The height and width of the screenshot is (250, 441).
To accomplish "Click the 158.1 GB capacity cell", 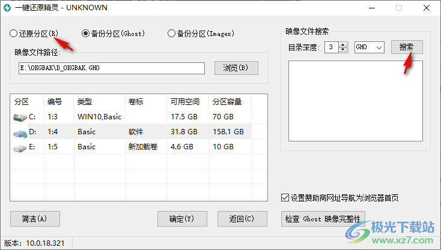I will 228,131.
